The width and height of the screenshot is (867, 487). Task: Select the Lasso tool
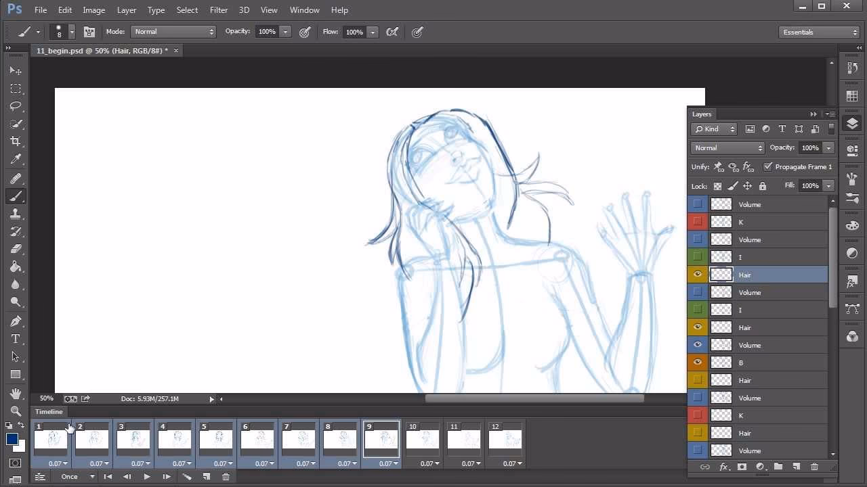16,106
